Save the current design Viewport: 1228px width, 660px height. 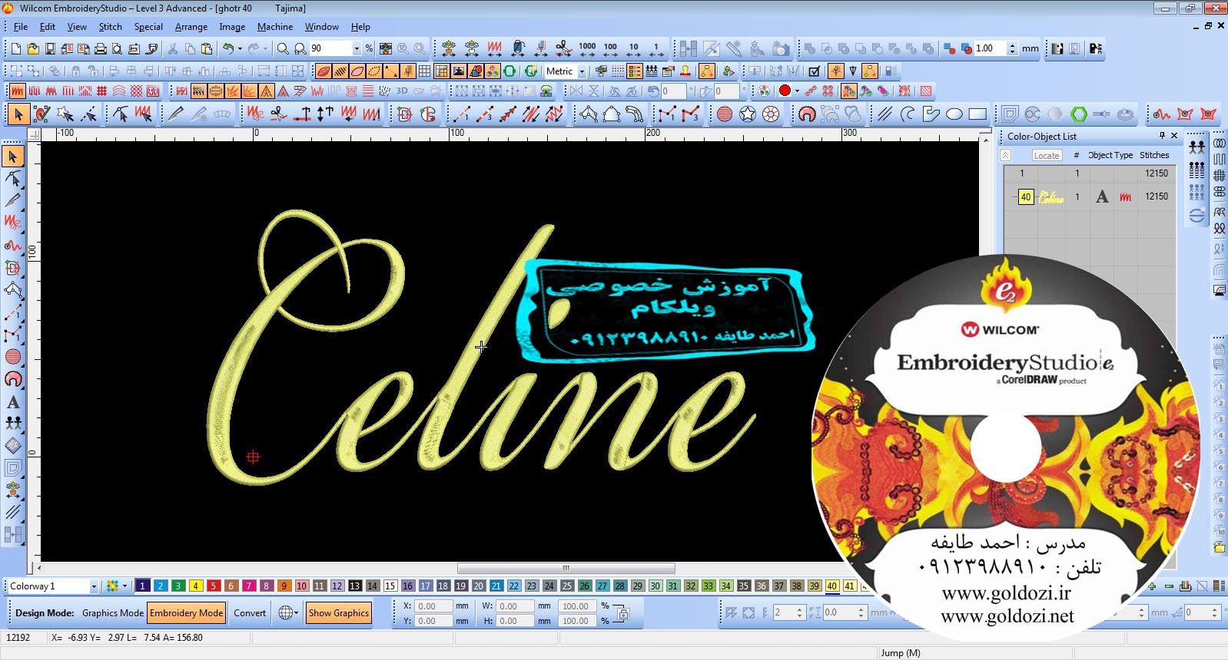coord(49,48)
